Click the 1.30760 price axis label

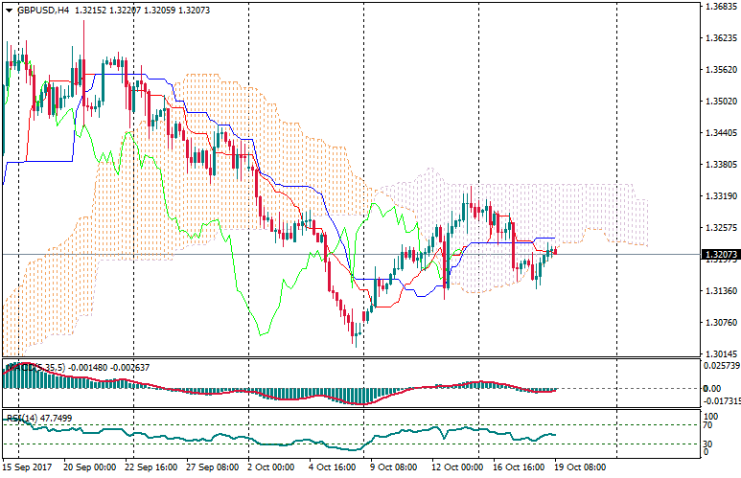[720, 323]
